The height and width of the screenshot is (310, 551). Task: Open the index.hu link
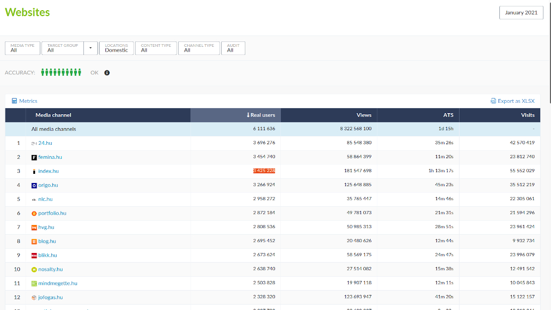48,171
